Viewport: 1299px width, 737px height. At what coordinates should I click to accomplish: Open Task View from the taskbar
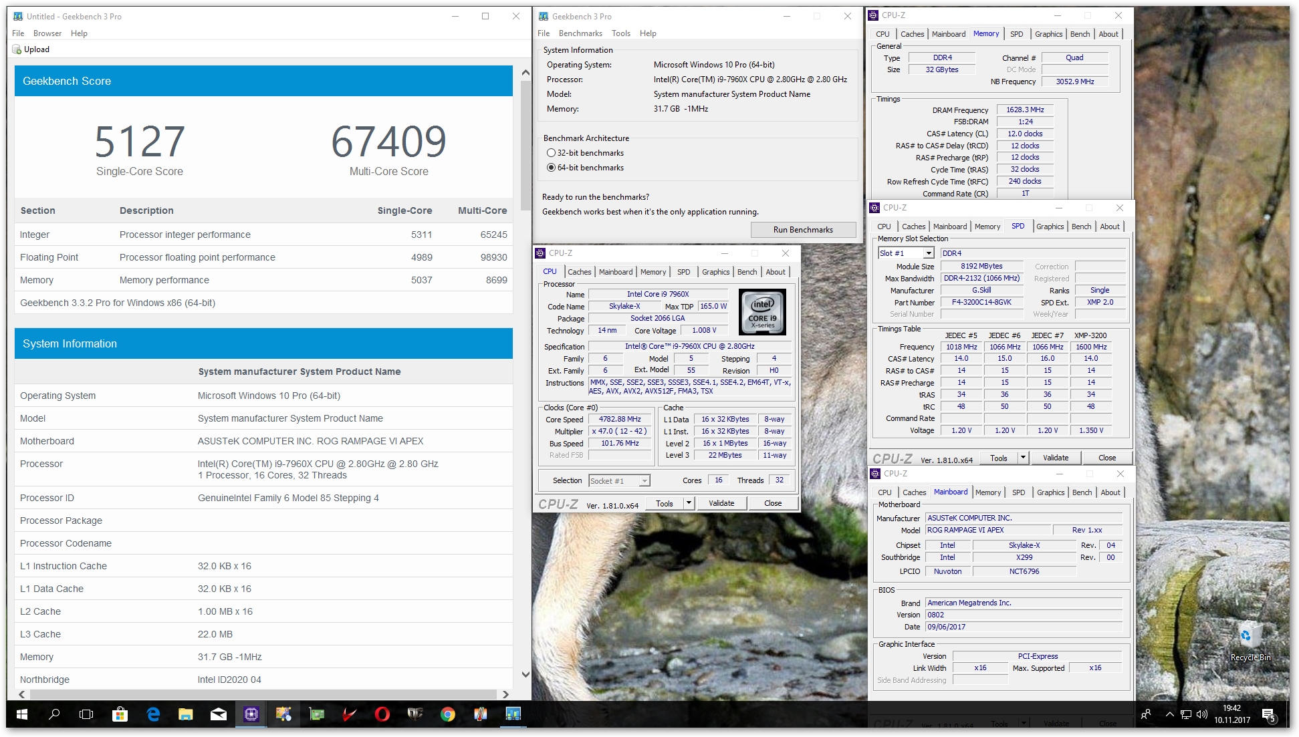86,714
